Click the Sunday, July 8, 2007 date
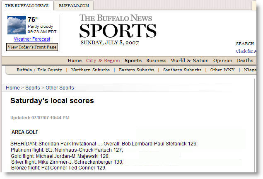 click(110, 43)
